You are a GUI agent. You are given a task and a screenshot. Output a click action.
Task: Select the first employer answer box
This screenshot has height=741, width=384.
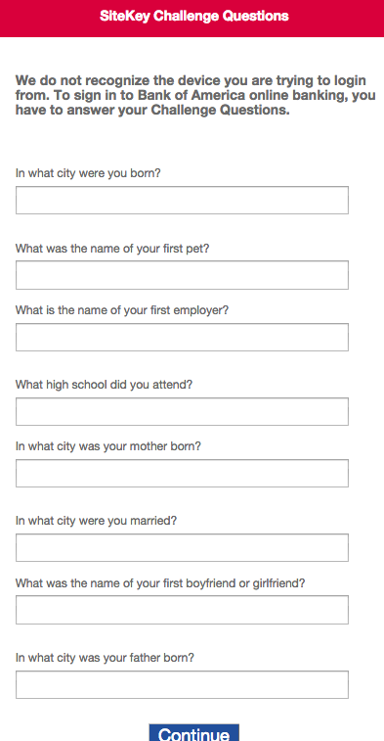click(182, 337)
